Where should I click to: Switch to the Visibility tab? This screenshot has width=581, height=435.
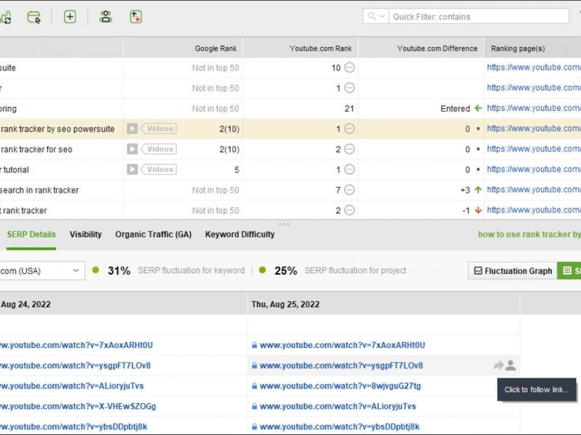pos(85,235)
